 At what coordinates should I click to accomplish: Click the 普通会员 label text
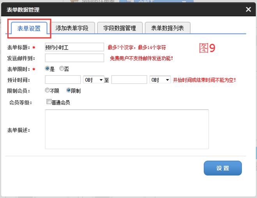pos(61,103)
